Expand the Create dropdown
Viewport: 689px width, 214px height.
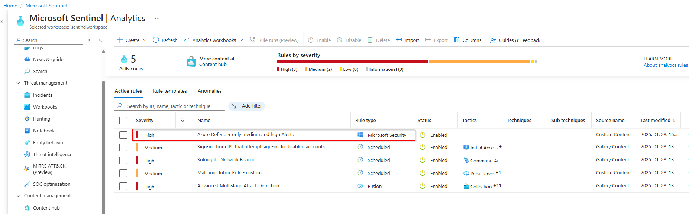[145, 40]
